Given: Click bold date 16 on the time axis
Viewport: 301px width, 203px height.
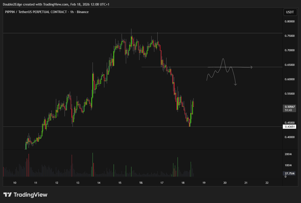Looking at the screenshot, I should click(x=141, y=183).
